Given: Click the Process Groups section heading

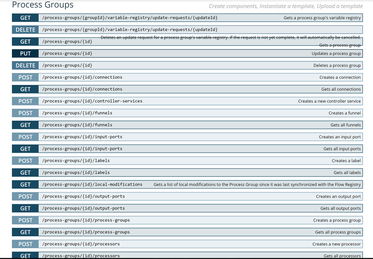Looking at the screenshot, I should pos(43,5).
